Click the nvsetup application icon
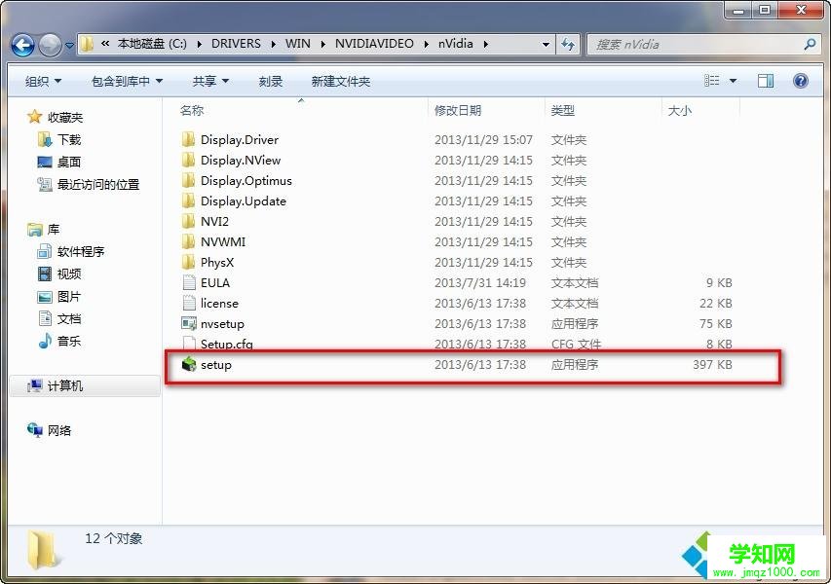 (x=189, y=323)
